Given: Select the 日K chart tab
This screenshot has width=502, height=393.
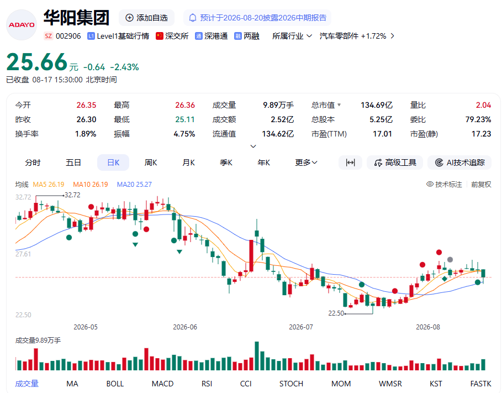Looking at the screenshot, I should (113, 163).
